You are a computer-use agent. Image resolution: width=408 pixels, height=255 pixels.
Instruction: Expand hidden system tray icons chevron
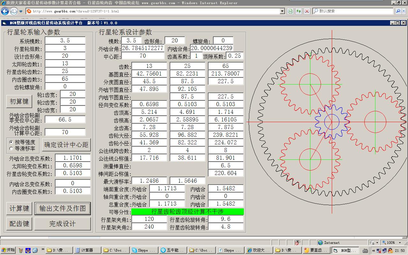click(373, 251)
